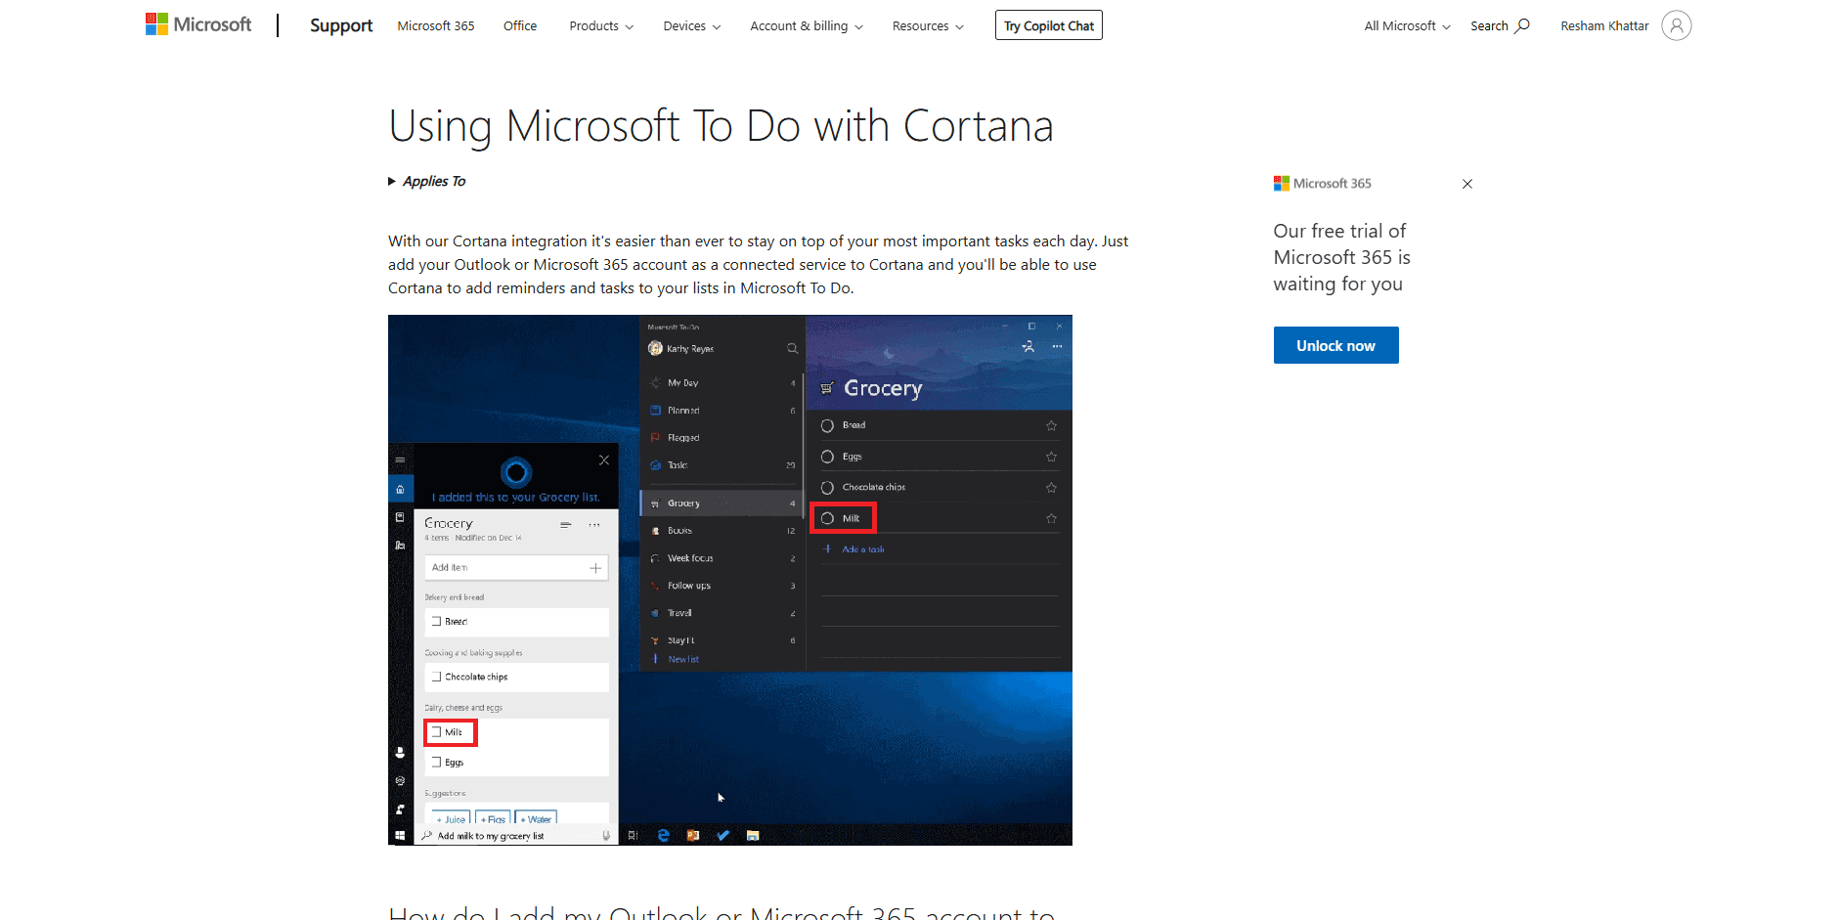This screenshot has height=920, width=1838.
Task: Click the account profile icon
Action: [1677, 25]
